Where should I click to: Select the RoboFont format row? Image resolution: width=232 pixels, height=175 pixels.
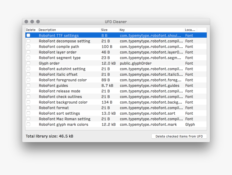pyautogui.click(x=116, y=108)
